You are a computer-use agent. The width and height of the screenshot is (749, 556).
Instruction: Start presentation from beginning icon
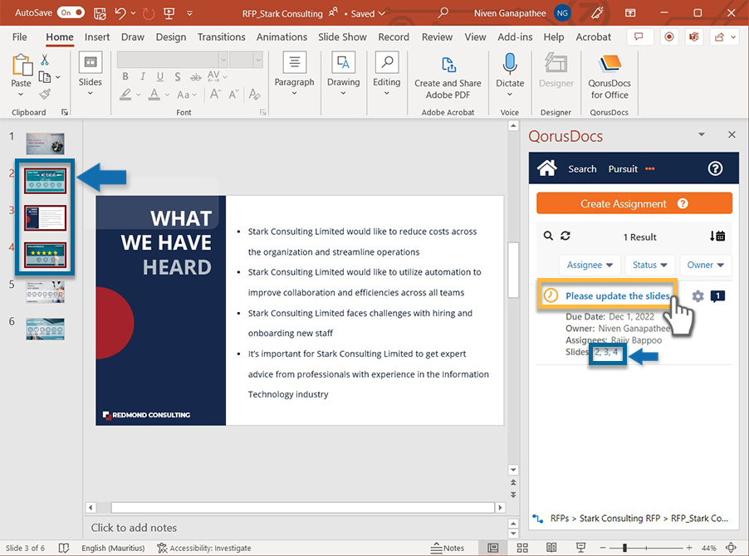(x=169, y=13)
